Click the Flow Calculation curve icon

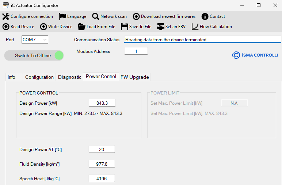[195, 27]
